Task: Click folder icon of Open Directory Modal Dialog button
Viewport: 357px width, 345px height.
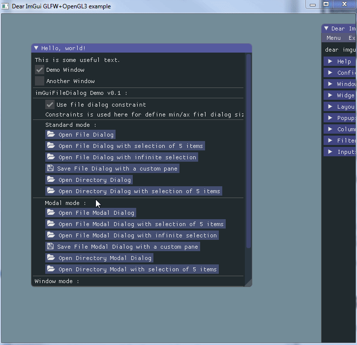Action: click(51, 258)
